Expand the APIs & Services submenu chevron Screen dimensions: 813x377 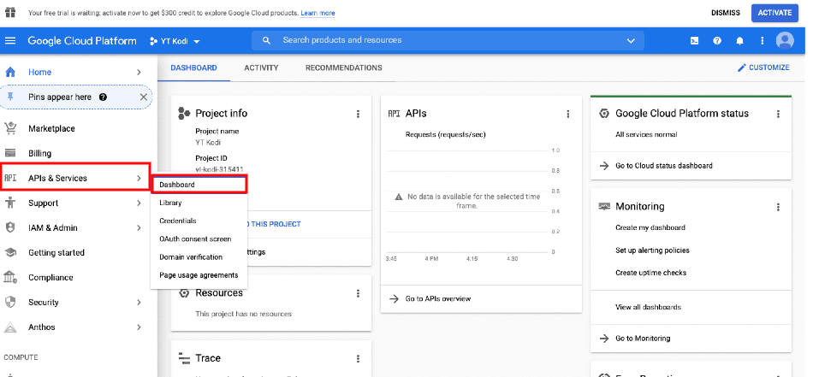coord(139,178)
